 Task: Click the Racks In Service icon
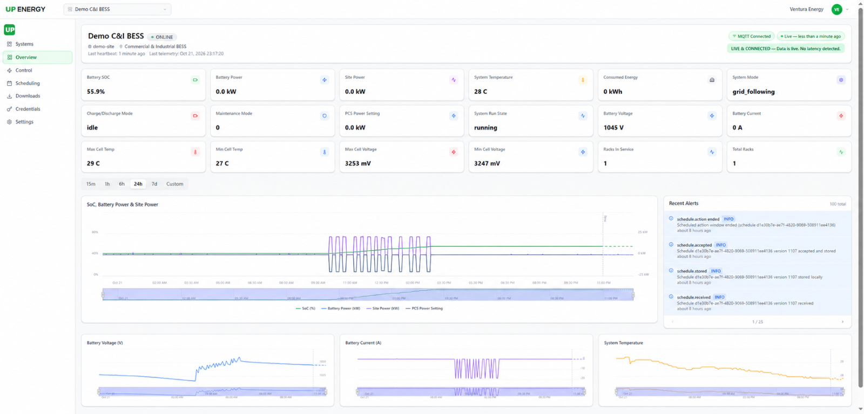coord(712,152)
